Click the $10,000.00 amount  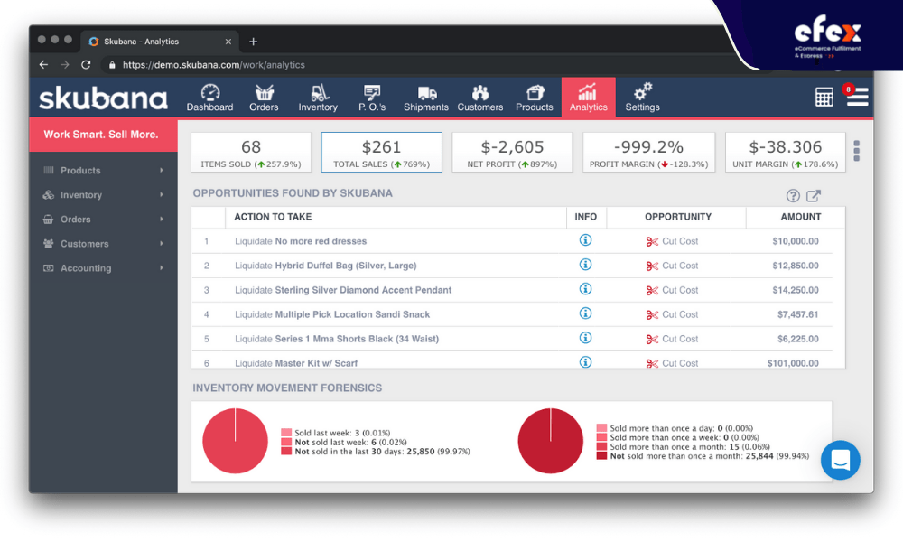click(796, 241)
